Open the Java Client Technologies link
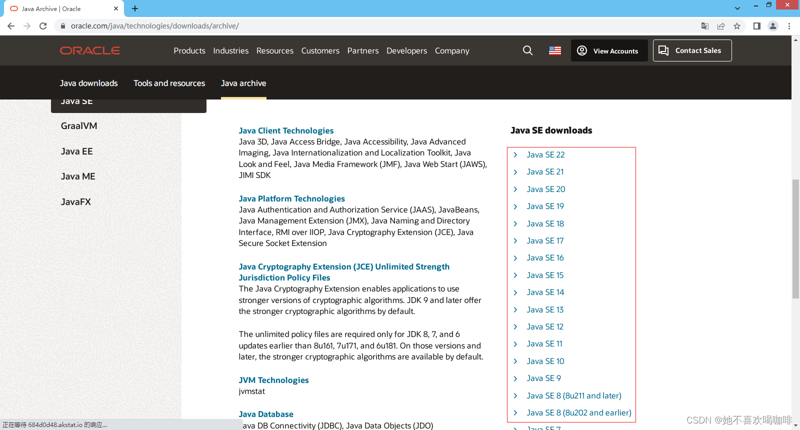 pyautogui.click(x=286, y=130)
